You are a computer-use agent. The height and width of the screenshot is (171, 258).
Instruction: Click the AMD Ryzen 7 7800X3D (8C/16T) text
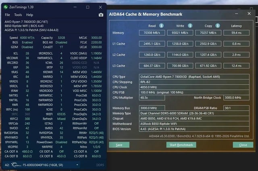[x=26, y=22]
